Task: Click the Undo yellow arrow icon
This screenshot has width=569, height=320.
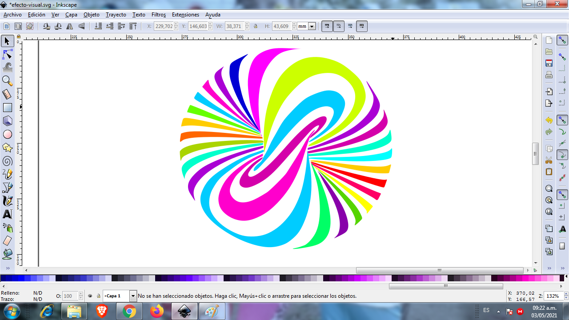Action: [x=549, y=120]
